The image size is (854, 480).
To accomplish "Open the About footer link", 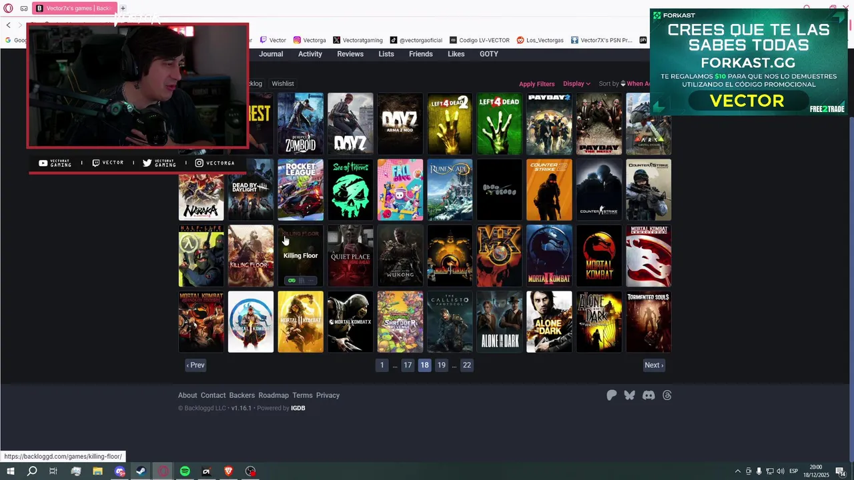I will coord(187,395).
